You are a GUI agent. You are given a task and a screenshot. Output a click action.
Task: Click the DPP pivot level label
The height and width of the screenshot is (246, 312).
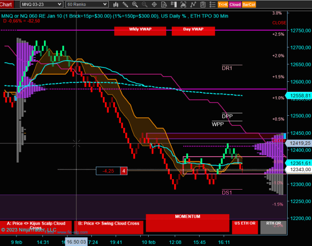[x=227, y=116]
